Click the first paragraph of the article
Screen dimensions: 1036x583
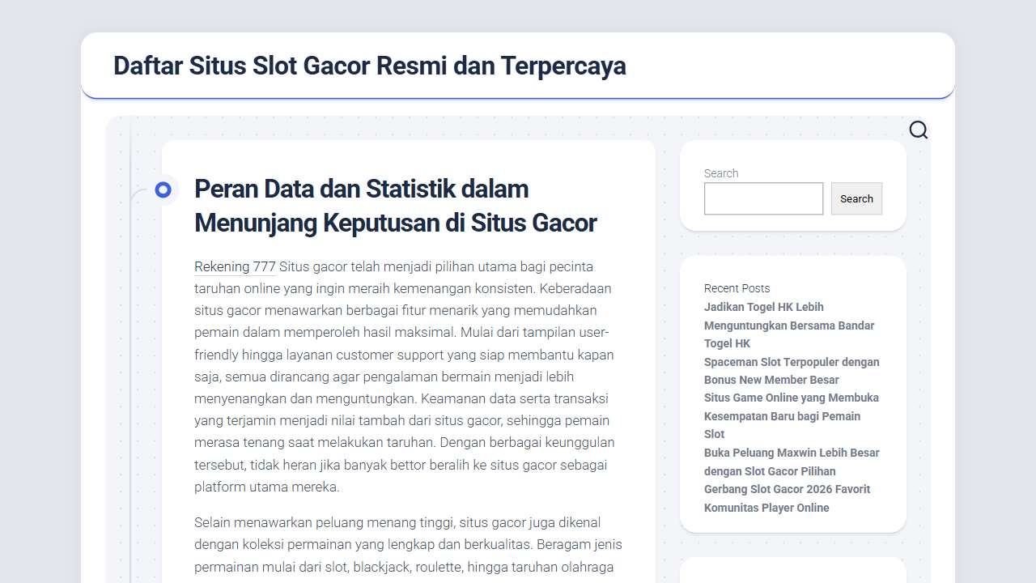(x=403, y=377)
